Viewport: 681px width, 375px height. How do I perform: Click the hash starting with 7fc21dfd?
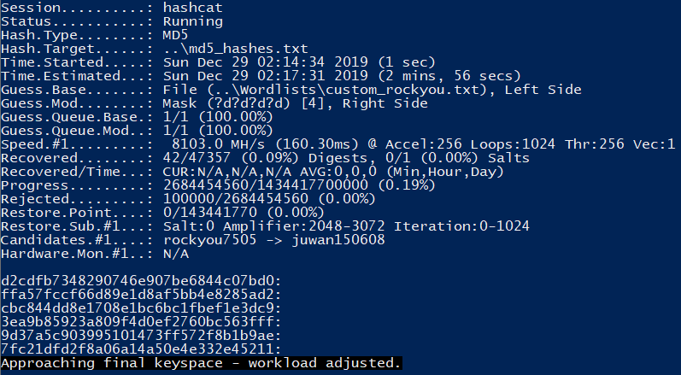(143, 349)
